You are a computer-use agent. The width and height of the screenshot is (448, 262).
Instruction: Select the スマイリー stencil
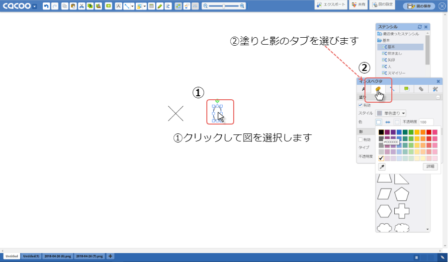[394, 73]
